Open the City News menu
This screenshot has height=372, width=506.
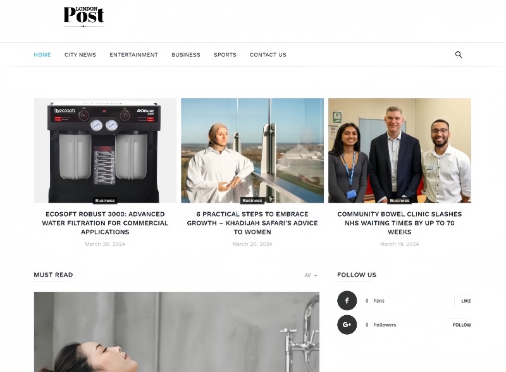click(80, 55)
